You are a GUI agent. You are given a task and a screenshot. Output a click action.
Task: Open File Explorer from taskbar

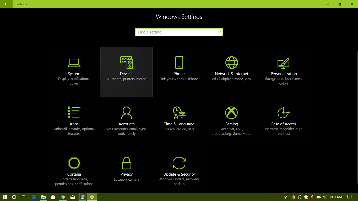(x=43, y=197)
